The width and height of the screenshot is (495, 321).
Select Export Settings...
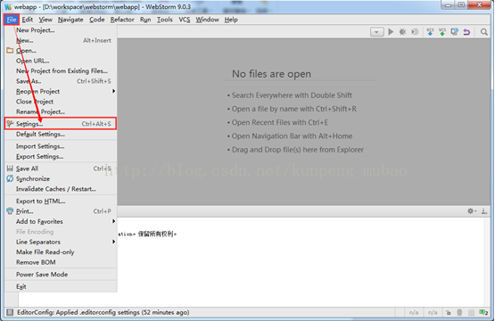point(61,157)
